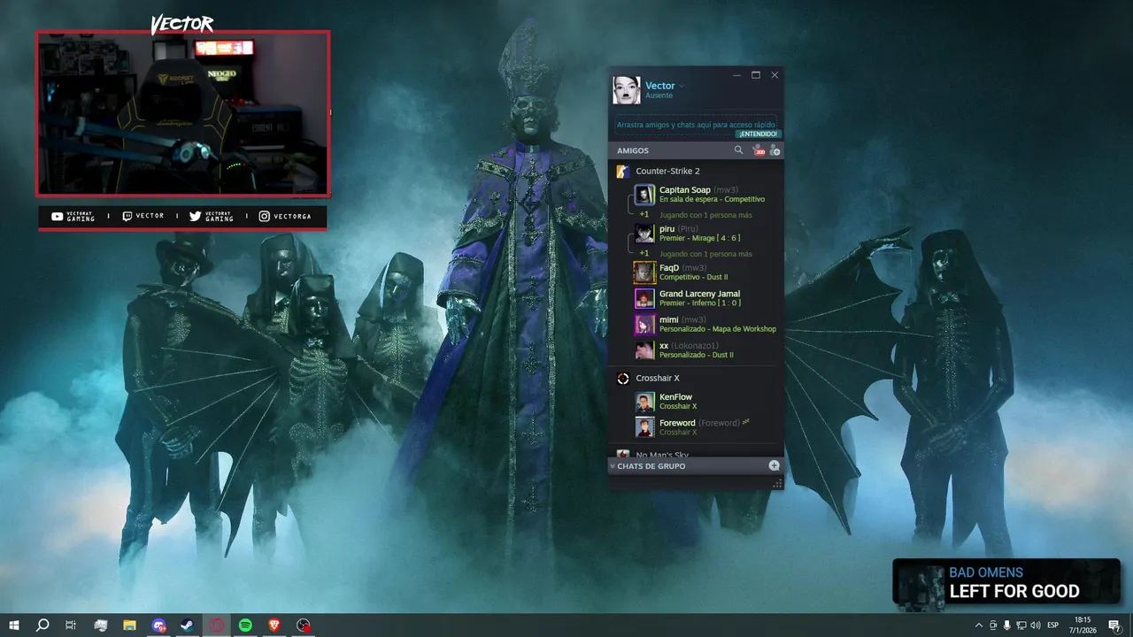Click the resize grip of Steam friends window
This screenshot has width=1133, height=637.
click(x=778, y=483)
